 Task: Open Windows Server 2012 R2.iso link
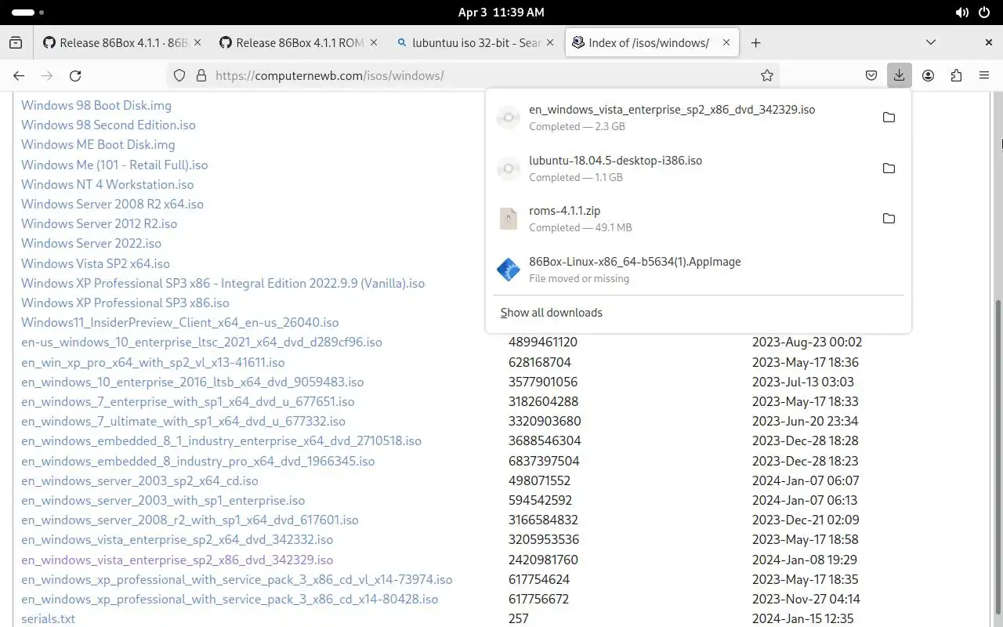click(x=100, y=223)
